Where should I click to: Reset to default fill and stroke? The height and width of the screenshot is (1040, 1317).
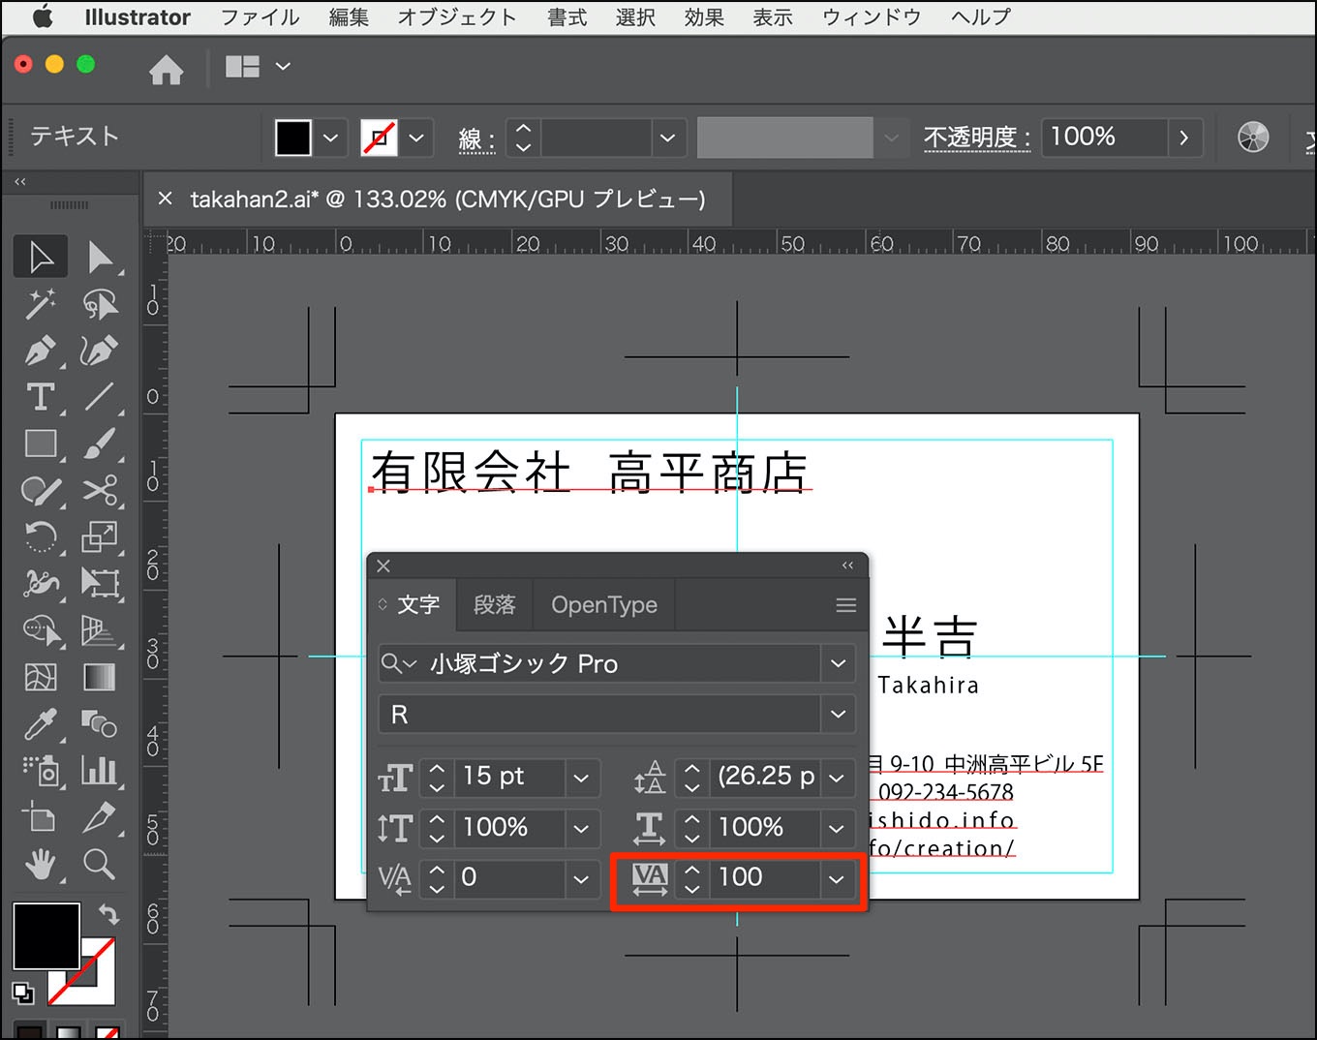[x=22, y=993]
